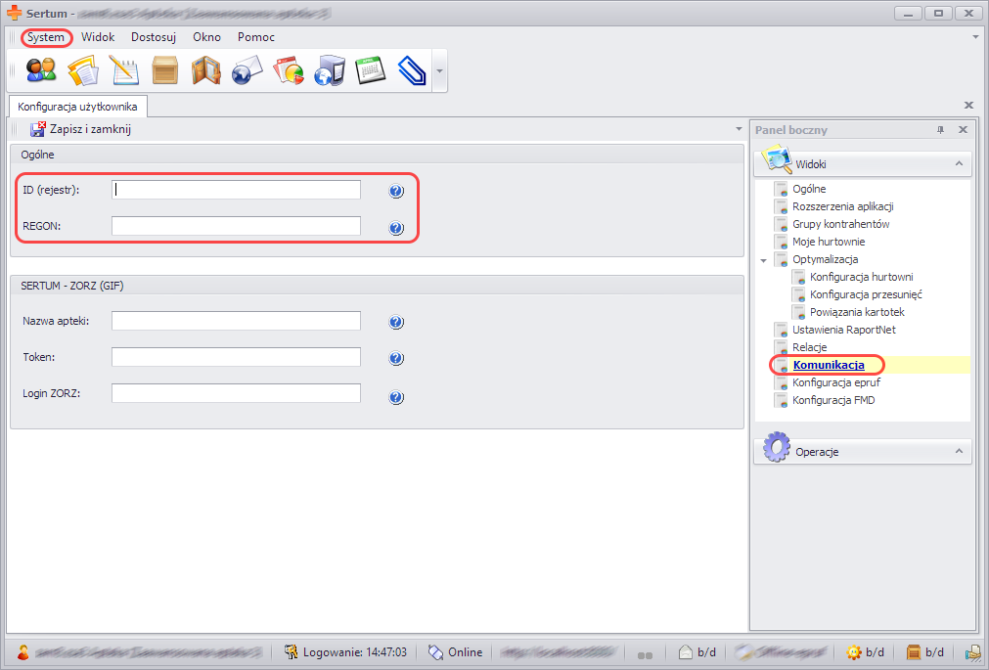Click the two-people users icon in toolbar
The height and width of the screenshot is (670, 989).
(x=40, y=70)
